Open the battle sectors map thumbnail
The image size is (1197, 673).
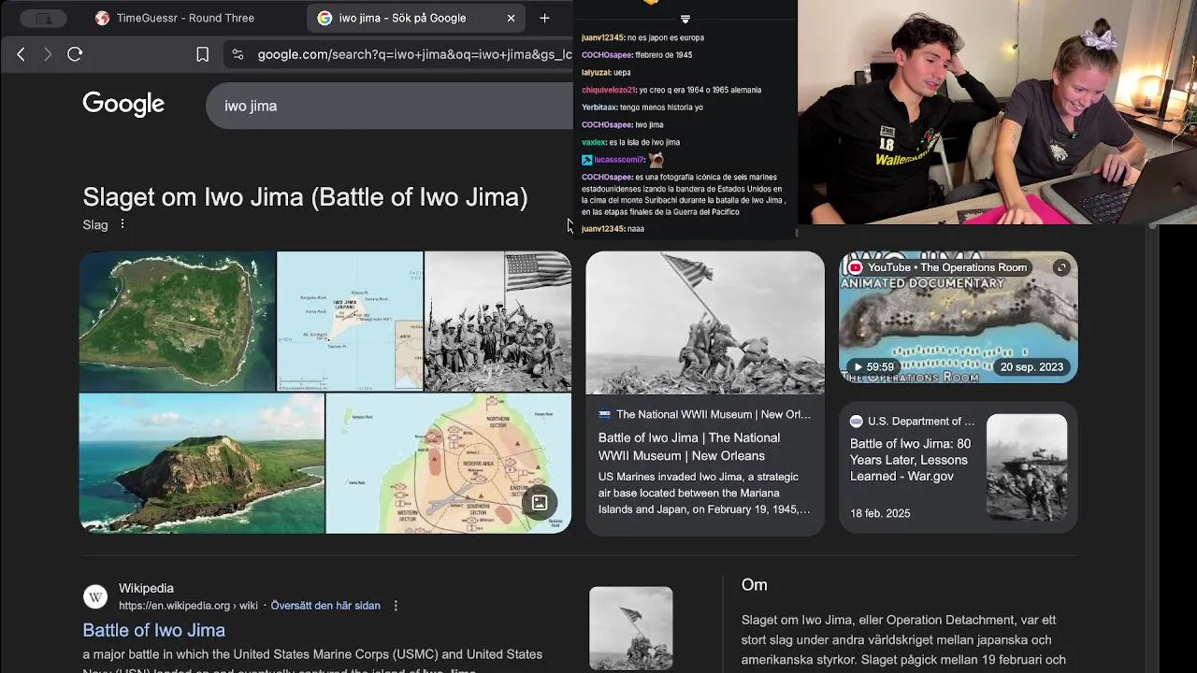click(x=448, y=463)
